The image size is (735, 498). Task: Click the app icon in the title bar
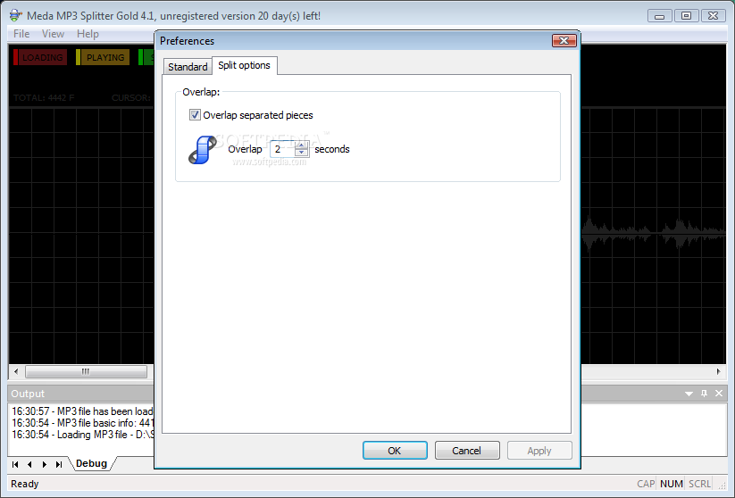(15, 15)
